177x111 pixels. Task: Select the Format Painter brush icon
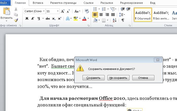click(x=16, y=20)
